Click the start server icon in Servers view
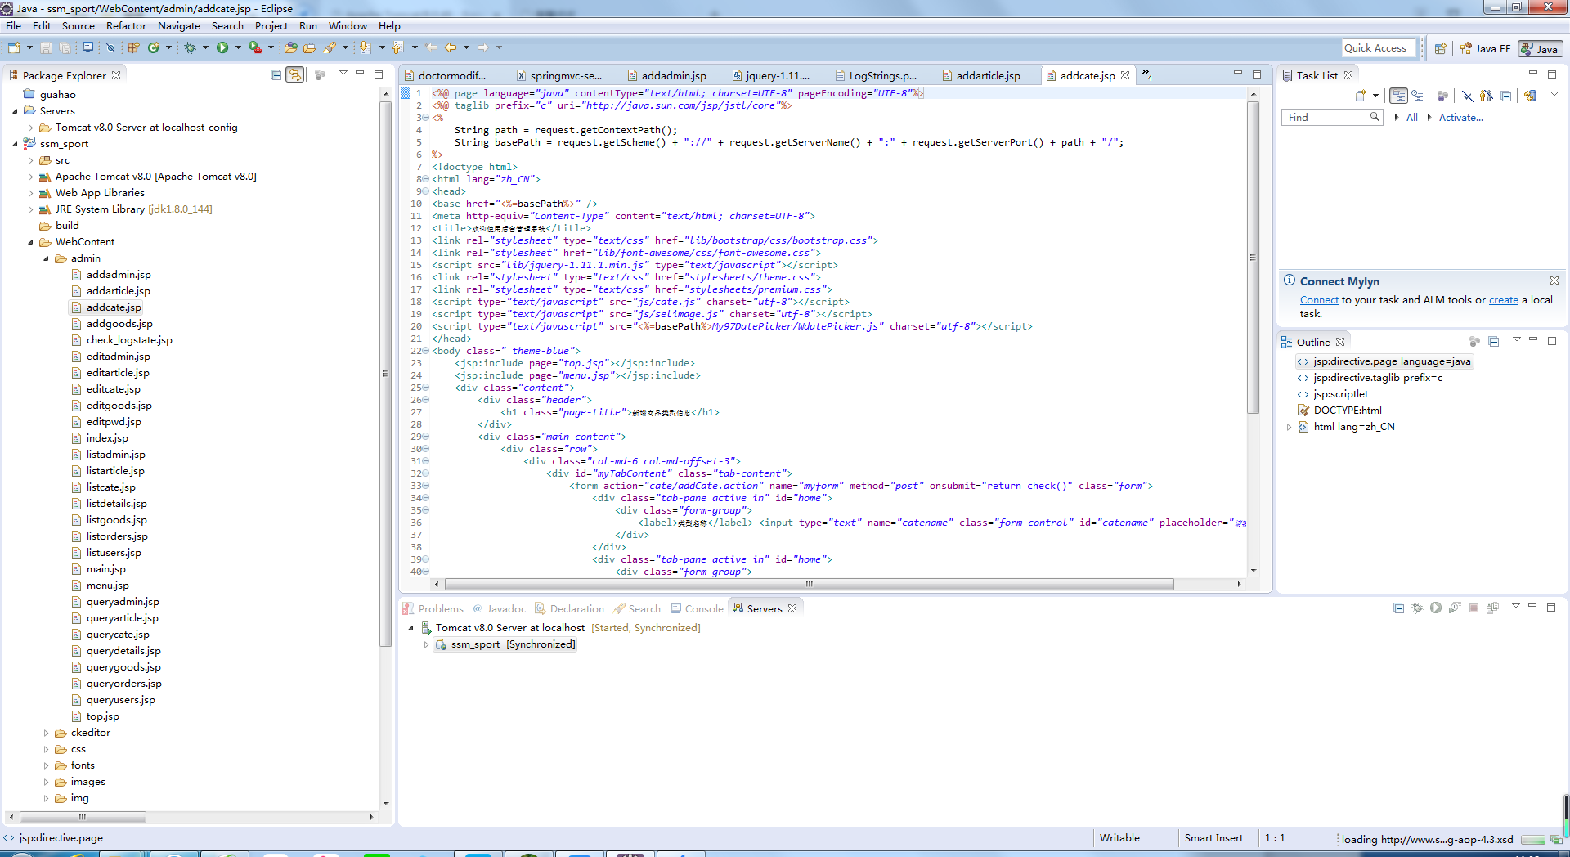Screen dimensions: 1570x857 point(1436,608)
